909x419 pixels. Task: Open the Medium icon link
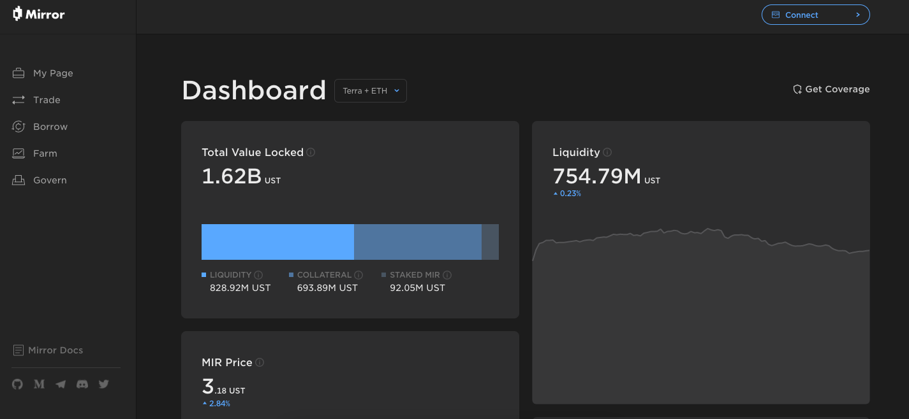pos(39,384)
